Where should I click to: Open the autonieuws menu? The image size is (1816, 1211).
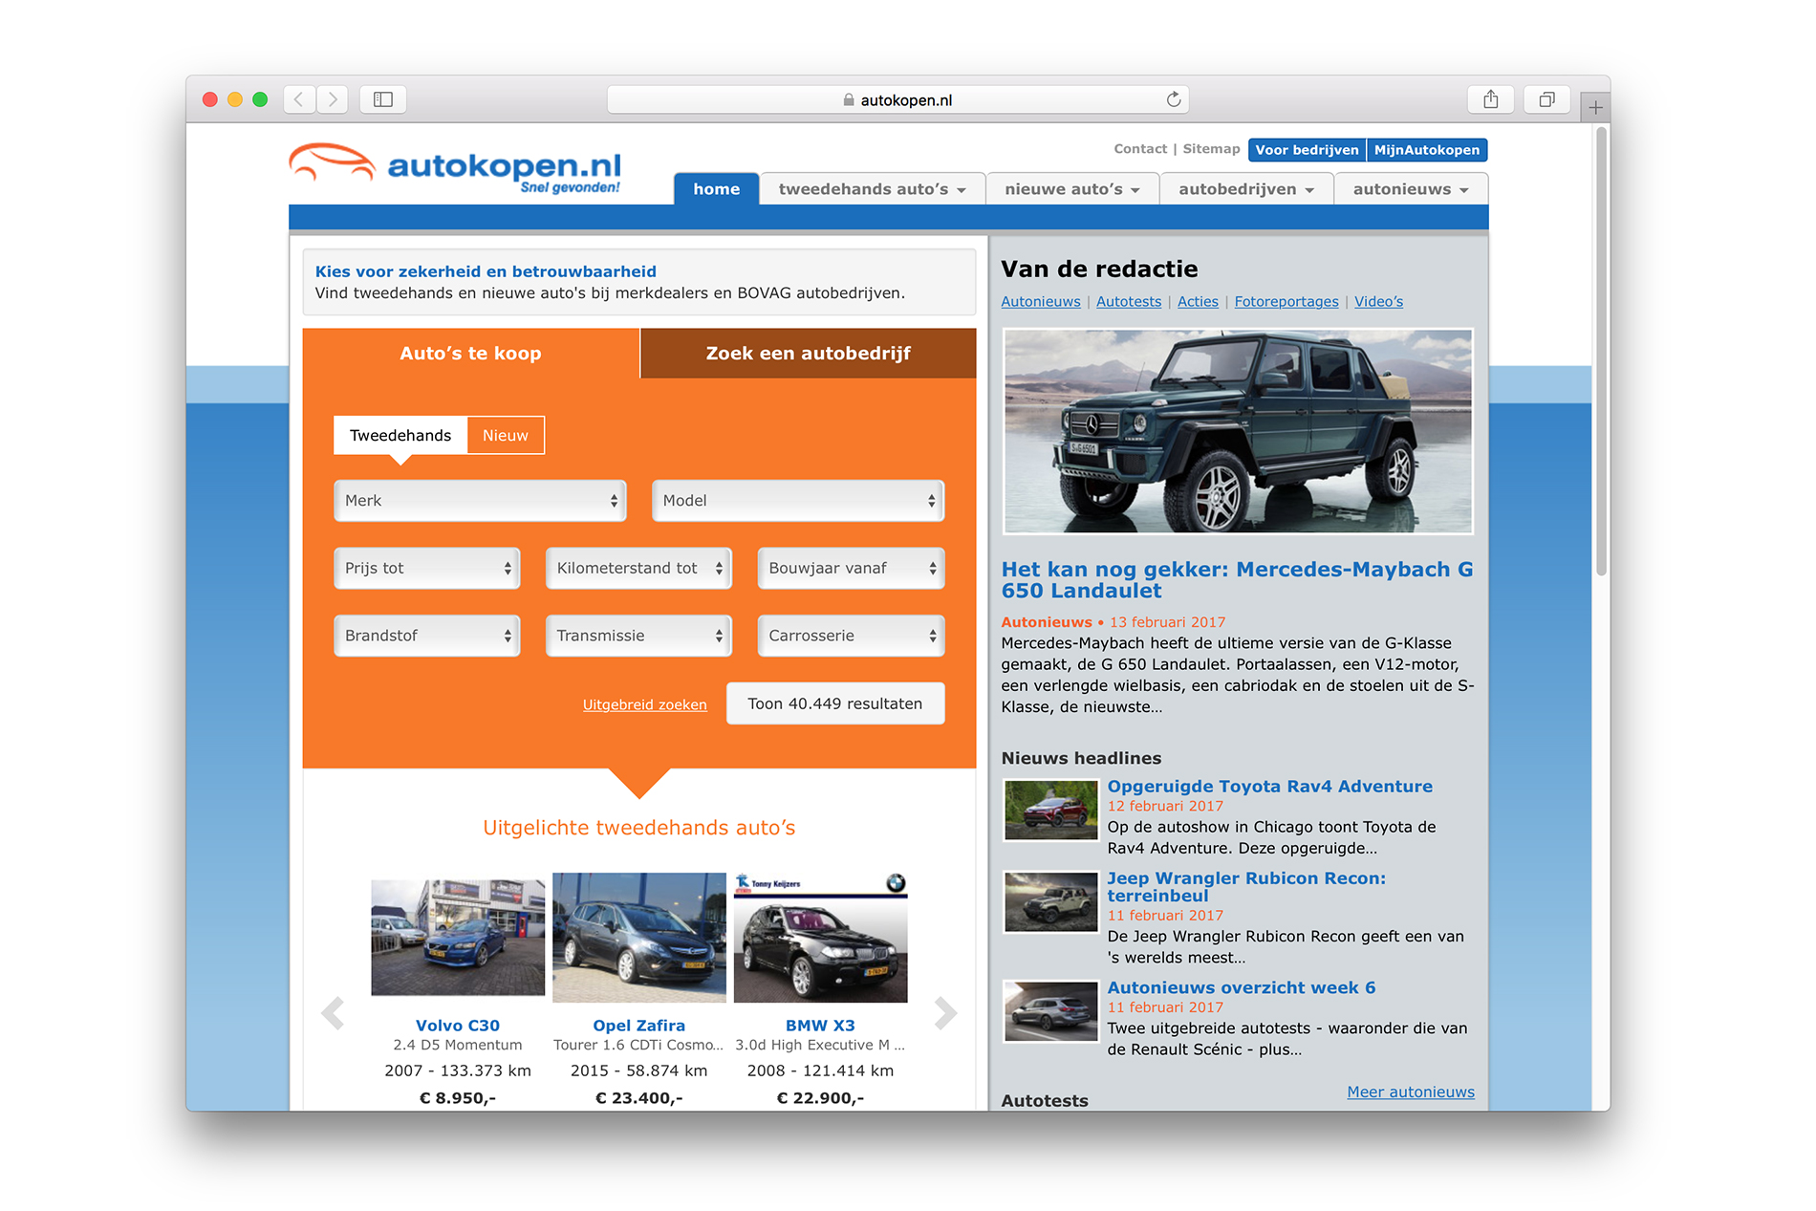click(x=1411, y=189)
